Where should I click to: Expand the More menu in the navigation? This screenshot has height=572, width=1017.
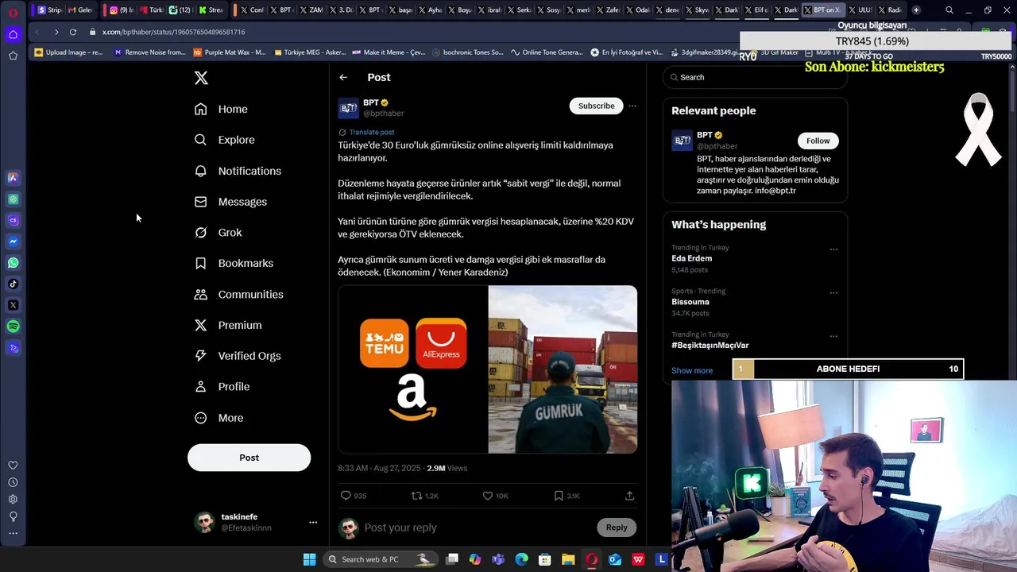click(219, 418)
